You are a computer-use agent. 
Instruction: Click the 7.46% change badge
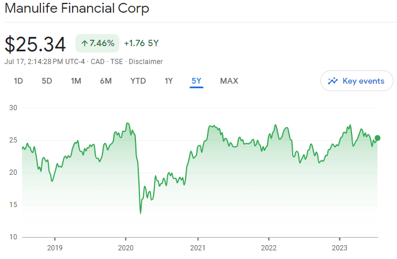click(97, 43)
